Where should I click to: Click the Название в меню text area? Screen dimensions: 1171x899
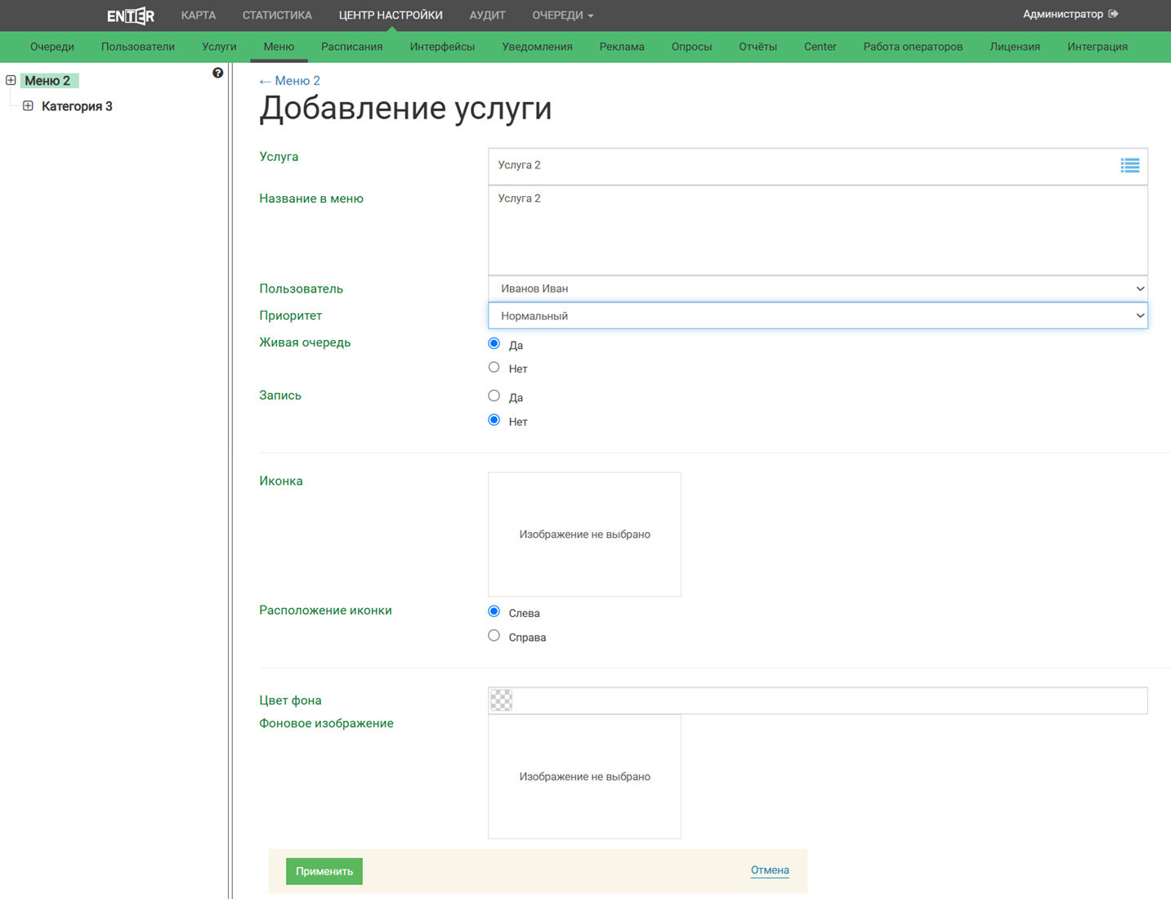point(817,230)
